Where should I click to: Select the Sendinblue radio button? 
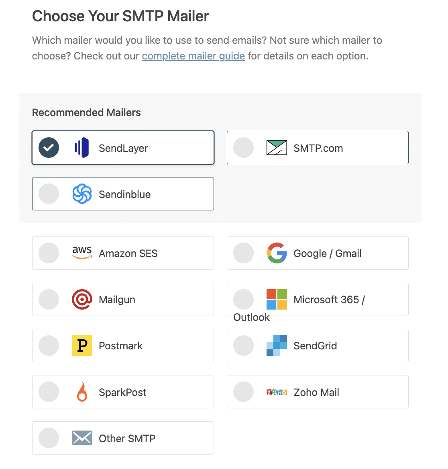[x=49, y=194]
